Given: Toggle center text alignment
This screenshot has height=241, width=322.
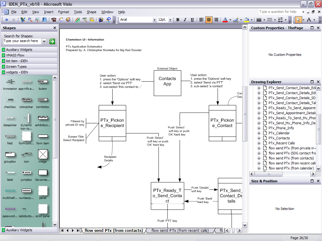Looking at the screenshot, I should (x=209, y=20).
